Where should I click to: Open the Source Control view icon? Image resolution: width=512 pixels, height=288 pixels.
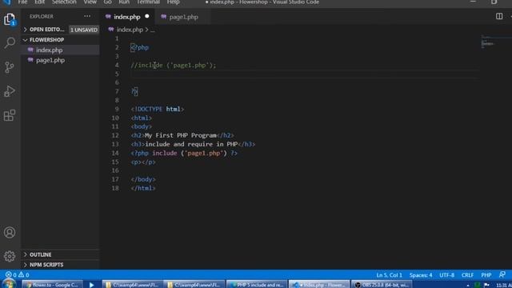click(10, 67)
